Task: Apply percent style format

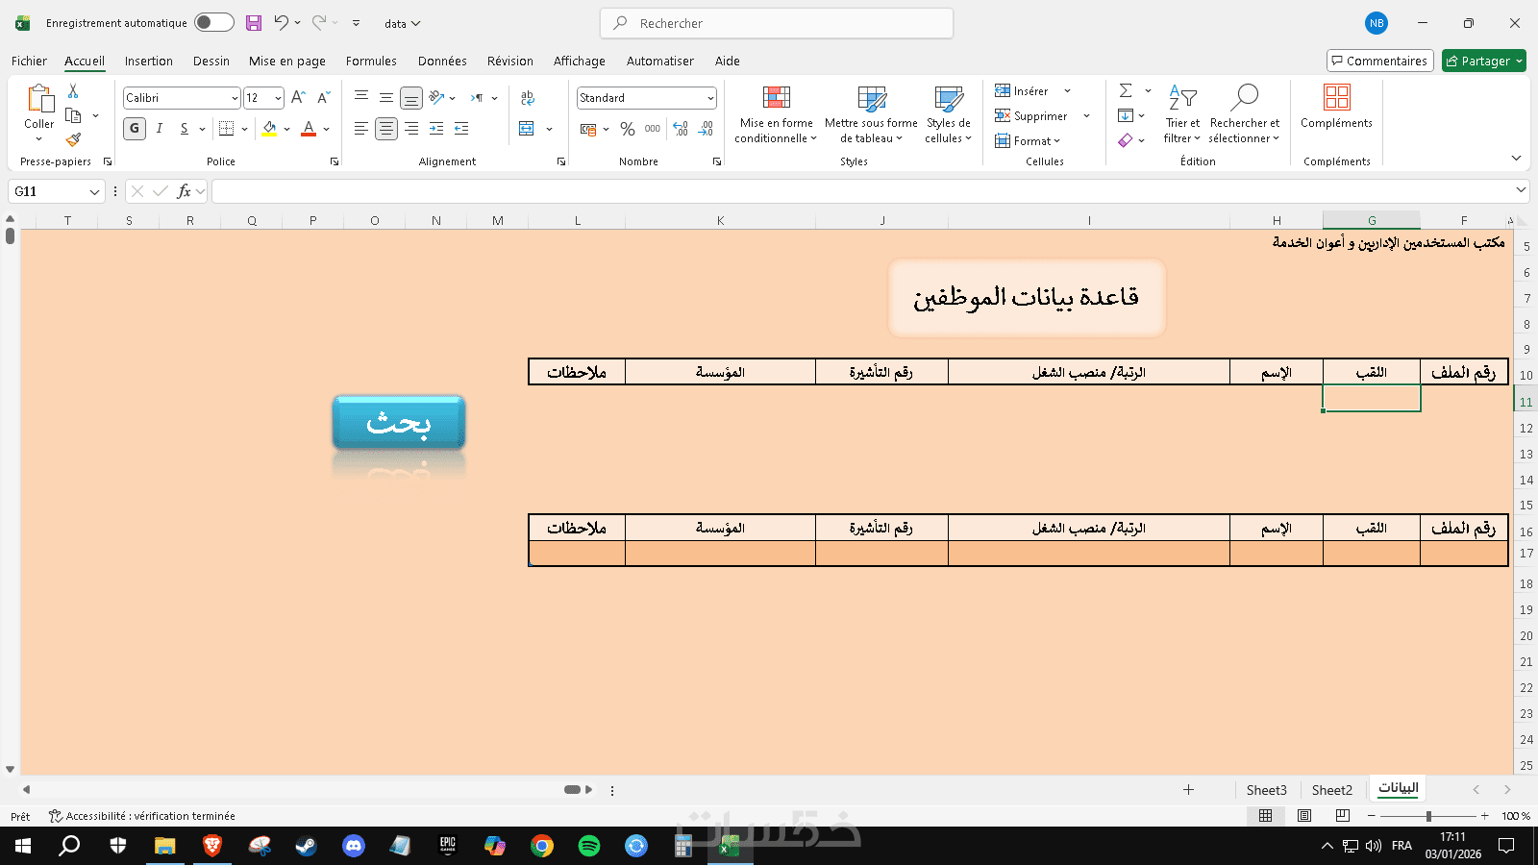Action: 628,129
